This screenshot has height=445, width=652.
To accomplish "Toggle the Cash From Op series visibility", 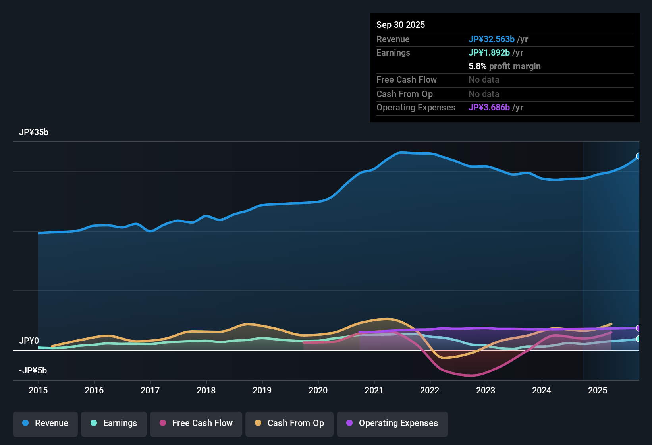I will tap(289, 423).
